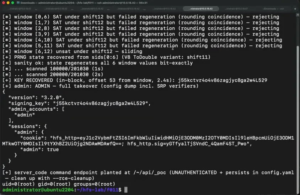The image size is (300, 195).
Task: Click the "signing_key" JSON line
Action: [x=80, y=103]
